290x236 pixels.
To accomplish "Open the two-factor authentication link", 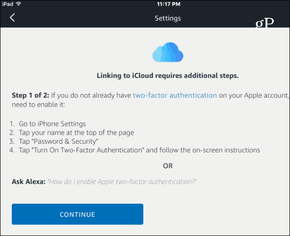I will tap(175, 95).
